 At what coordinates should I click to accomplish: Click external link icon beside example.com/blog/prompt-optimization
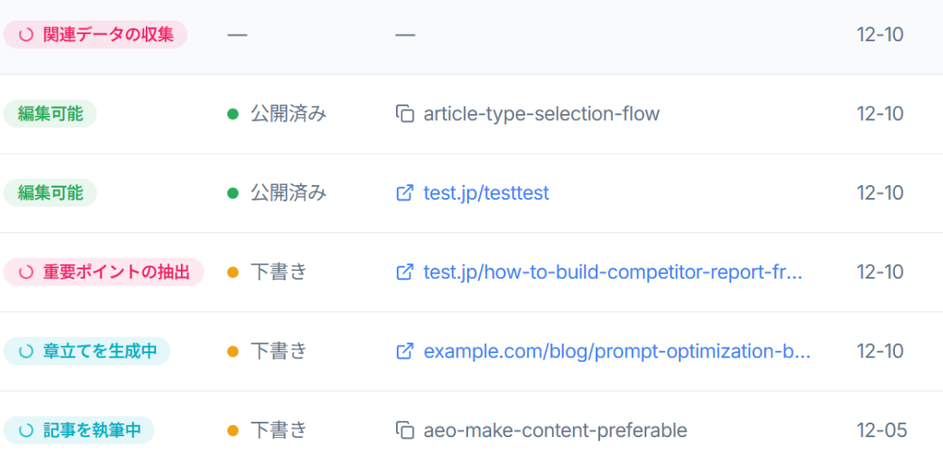(x=405, y=351)
